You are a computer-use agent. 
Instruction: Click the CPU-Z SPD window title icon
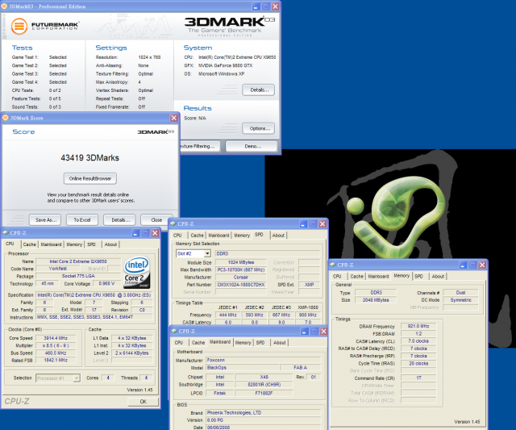tap(173, 224)
